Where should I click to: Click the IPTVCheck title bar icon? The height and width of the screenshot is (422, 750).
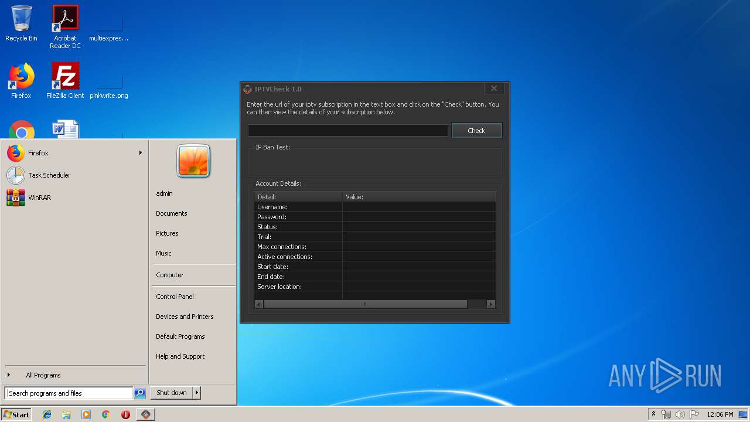247,89
